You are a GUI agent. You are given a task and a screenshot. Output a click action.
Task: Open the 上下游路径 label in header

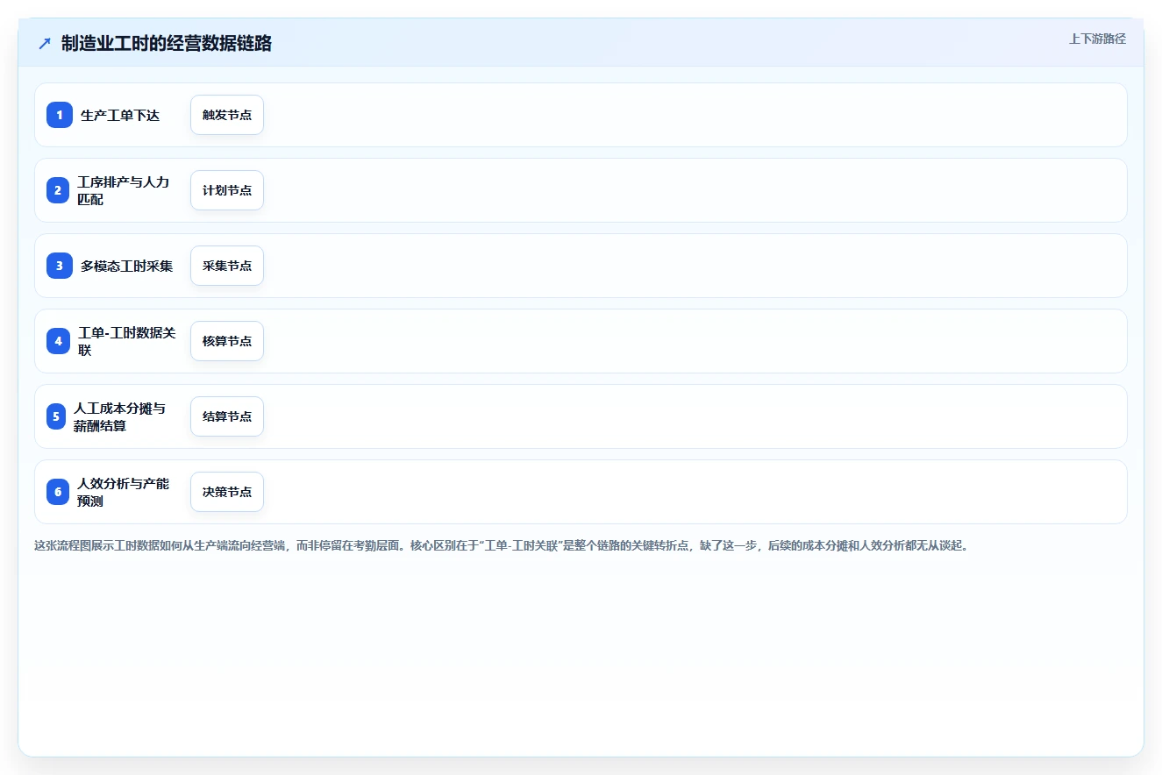[x=1097, y=39]
